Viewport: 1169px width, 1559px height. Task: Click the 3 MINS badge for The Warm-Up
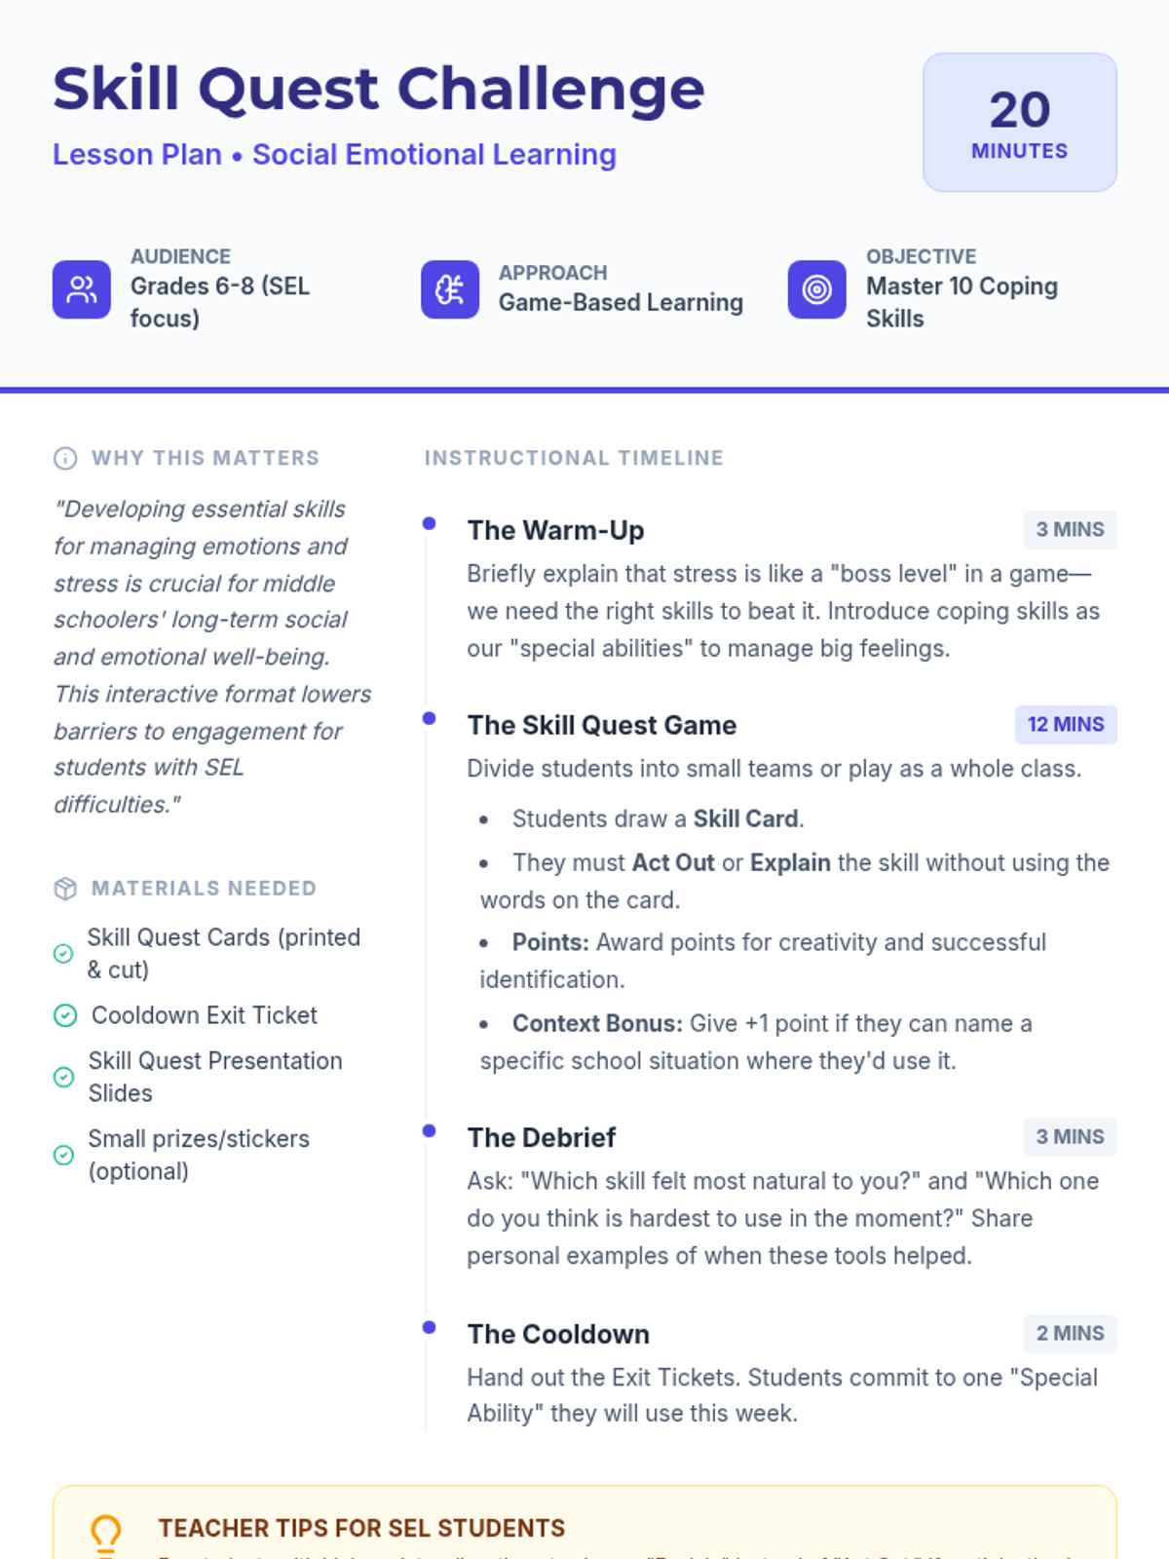[1070, 530]
